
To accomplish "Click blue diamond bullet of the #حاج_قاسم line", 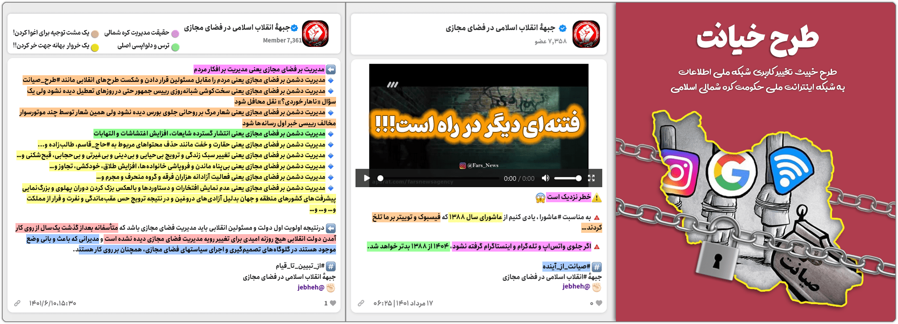I will (331, 145).
